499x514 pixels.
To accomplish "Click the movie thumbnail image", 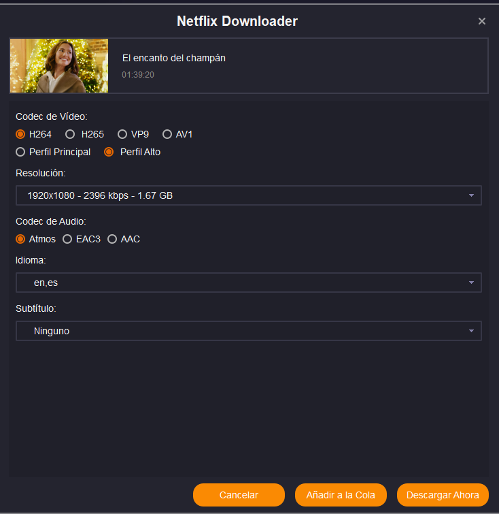I will click(59, 65).
